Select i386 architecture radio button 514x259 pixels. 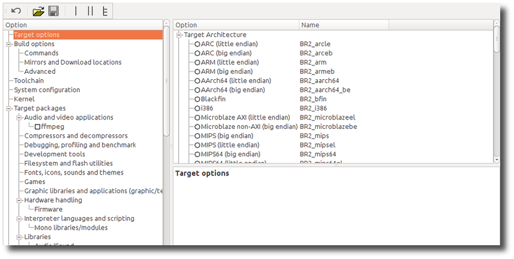click(197, 109)
